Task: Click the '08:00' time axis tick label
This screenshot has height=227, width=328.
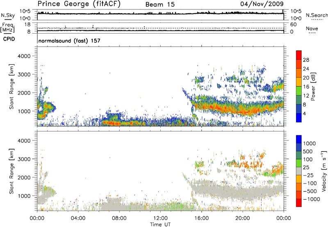Action: pyautogui.click(x=119, y=218)
